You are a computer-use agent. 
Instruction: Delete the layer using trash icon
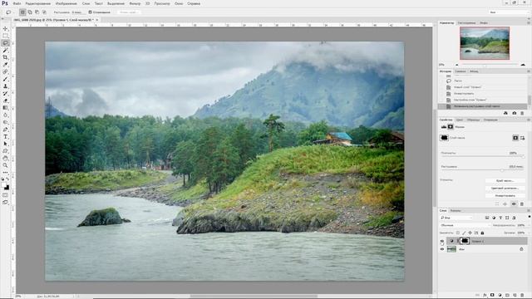pyautogui.click(x=522, y=296)
